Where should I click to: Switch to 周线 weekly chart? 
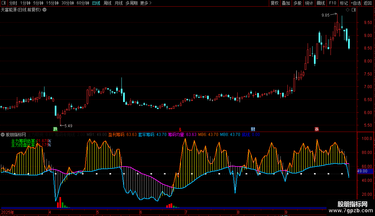pyautogui.click(x=108, y=3)
